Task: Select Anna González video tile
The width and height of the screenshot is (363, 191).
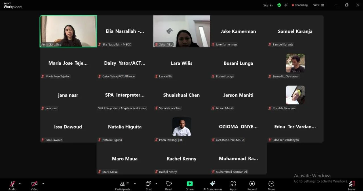Action: 68,31
